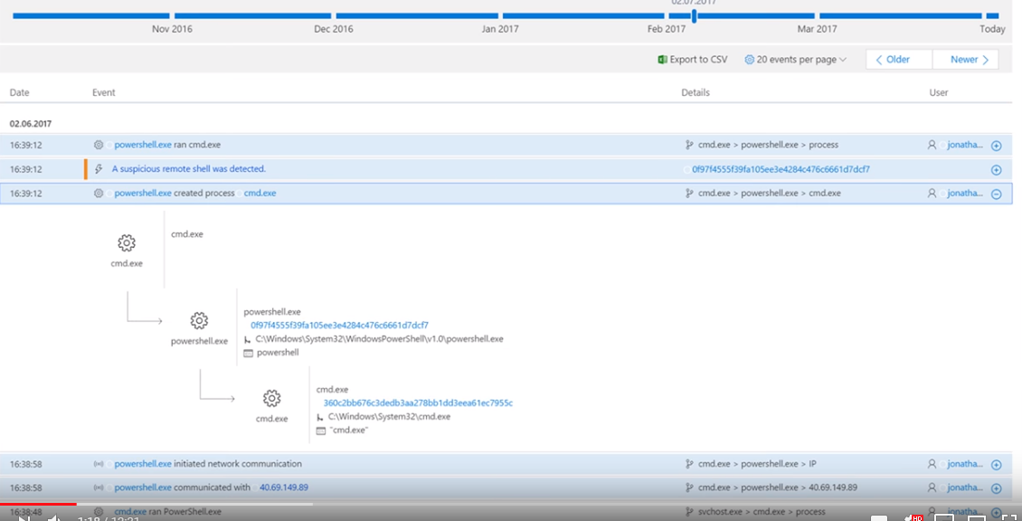Click the timeline slider handle near Feb 2017
The width and height of the screenshot is (1022, 521).
[695, 15]
